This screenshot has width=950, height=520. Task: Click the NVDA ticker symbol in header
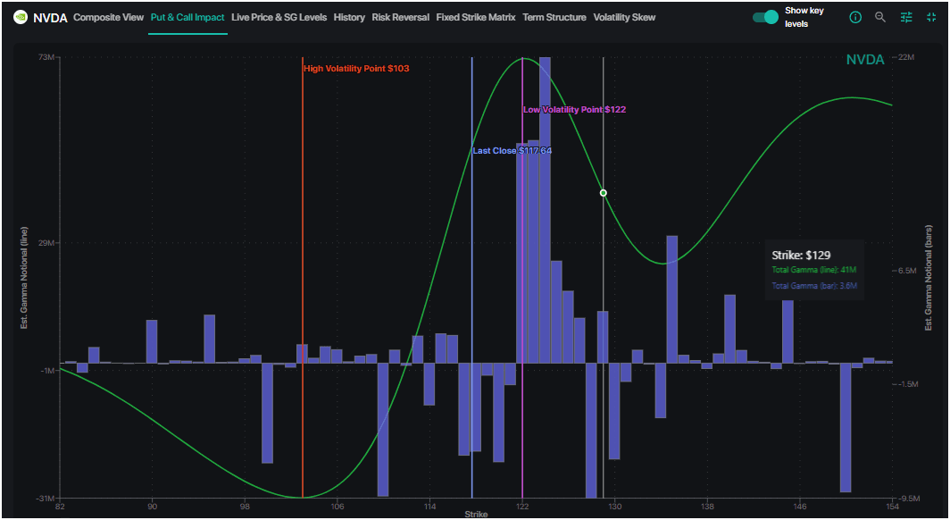pos(51,17)
